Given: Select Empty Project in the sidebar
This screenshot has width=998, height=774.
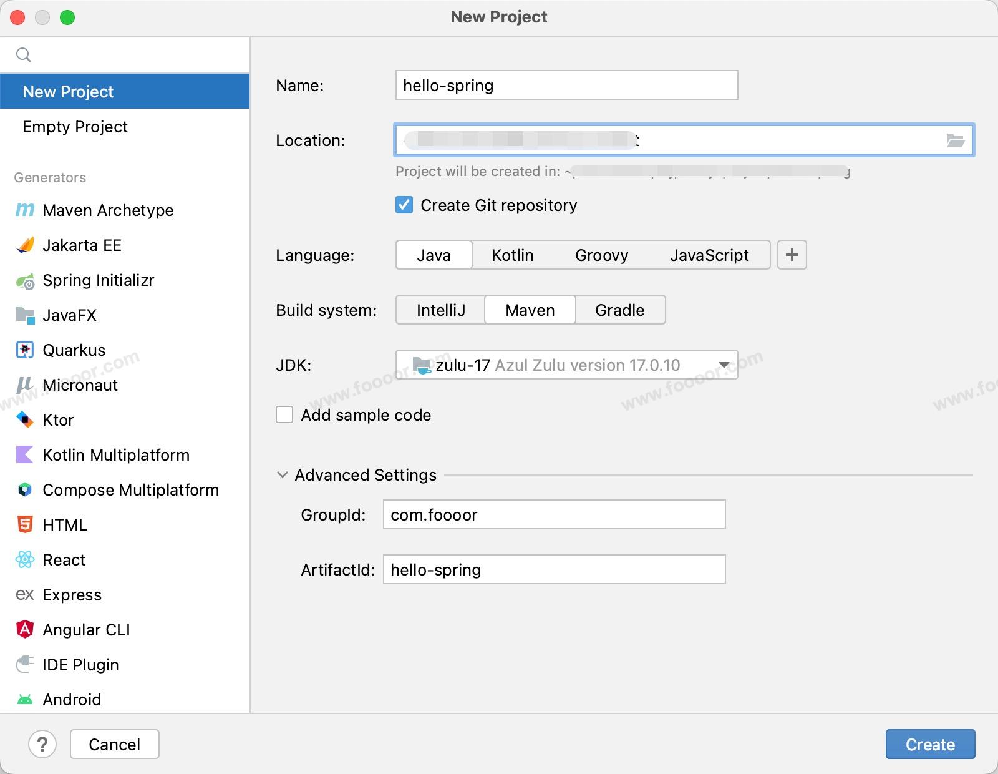Looking at the screenshot, I should click(75, 127).
